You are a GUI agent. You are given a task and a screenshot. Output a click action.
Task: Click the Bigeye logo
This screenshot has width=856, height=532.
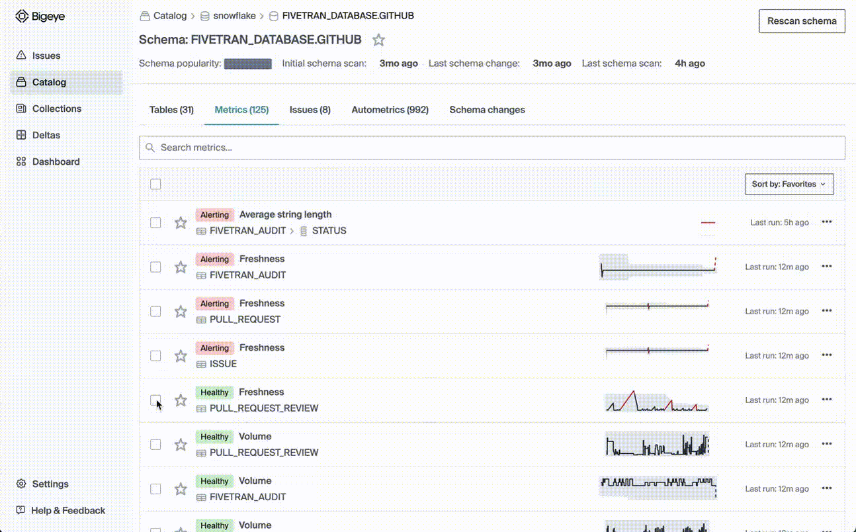(40, 17)
